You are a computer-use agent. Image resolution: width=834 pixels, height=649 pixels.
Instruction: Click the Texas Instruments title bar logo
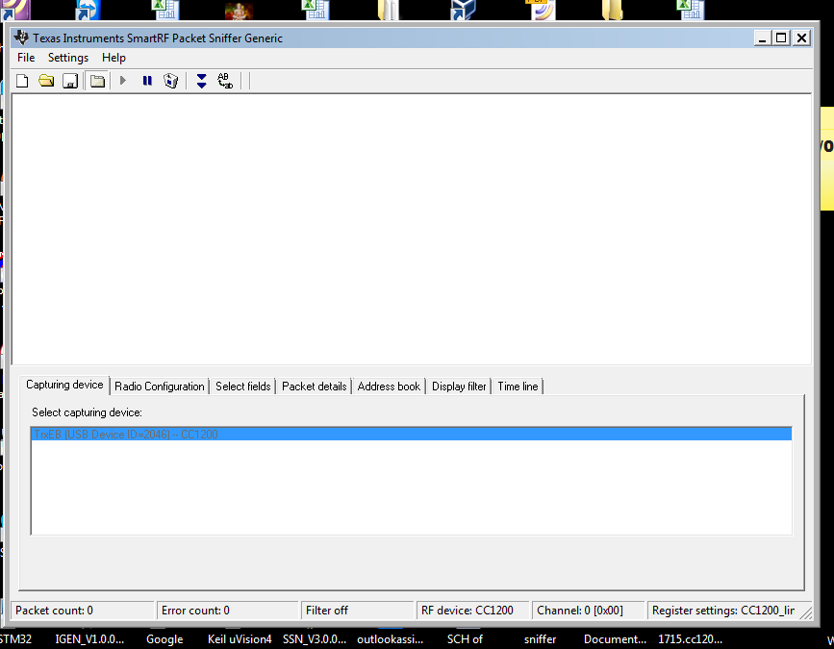point(21,37)
